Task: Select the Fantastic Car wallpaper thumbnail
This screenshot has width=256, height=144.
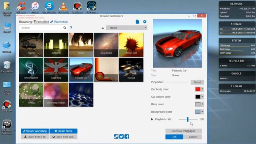Action: [81, 70]
